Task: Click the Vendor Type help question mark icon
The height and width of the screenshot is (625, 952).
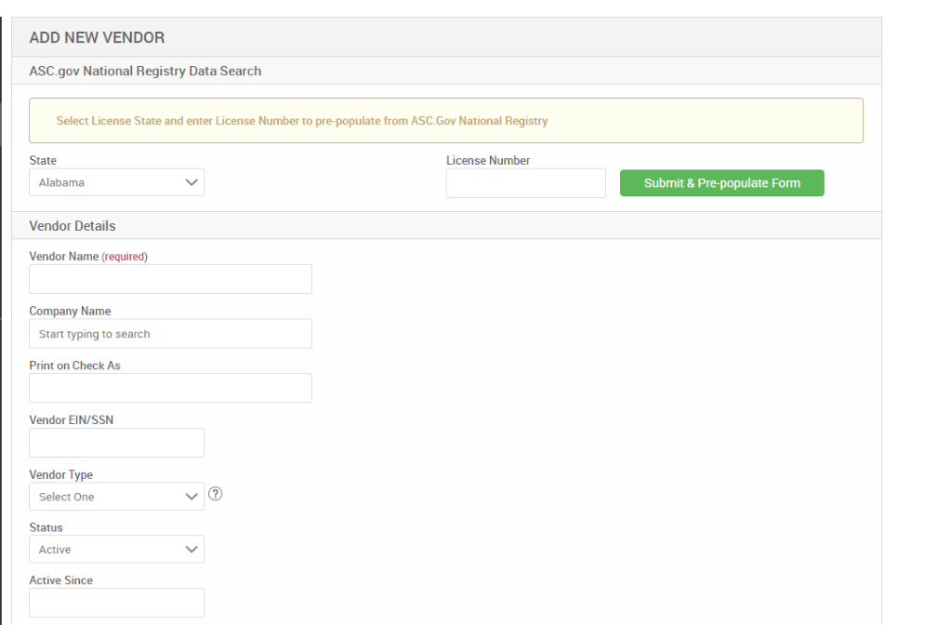Action: pos(215,494)
